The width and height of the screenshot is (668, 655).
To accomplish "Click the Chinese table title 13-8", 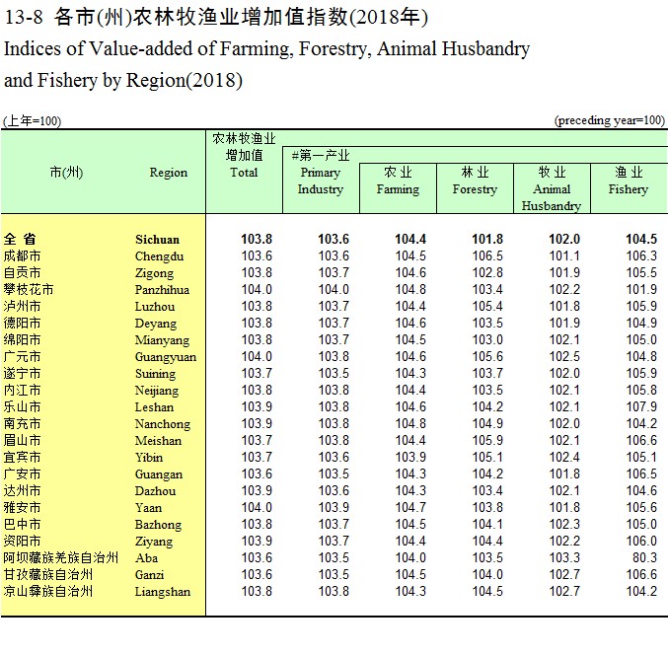I will click(215, 18).
